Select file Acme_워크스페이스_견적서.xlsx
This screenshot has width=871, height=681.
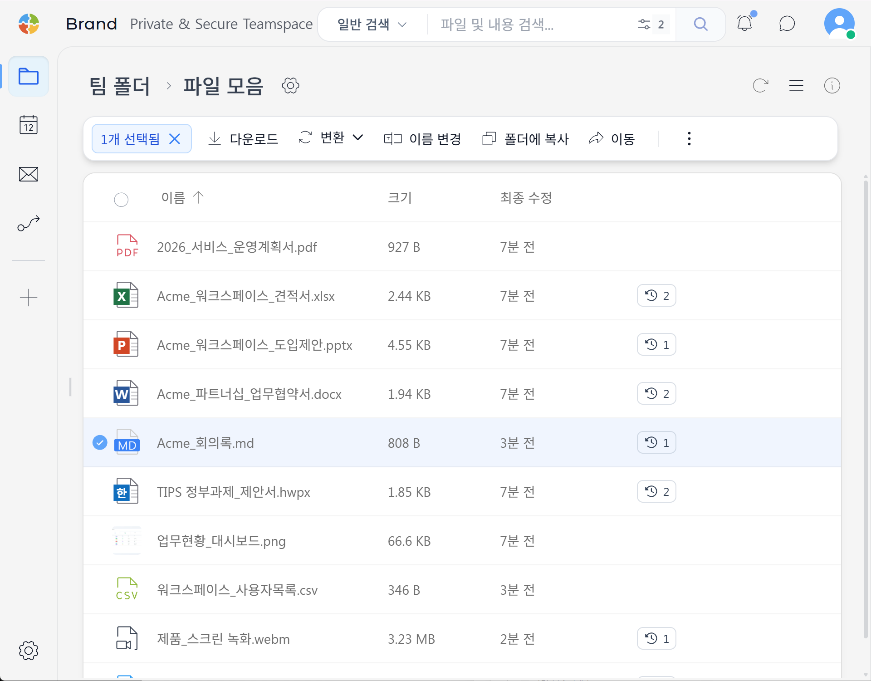pyautogui.click(x=246, y=296)
